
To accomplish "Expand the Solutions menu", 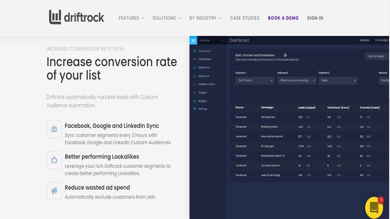I will click(x=167, y=18).
